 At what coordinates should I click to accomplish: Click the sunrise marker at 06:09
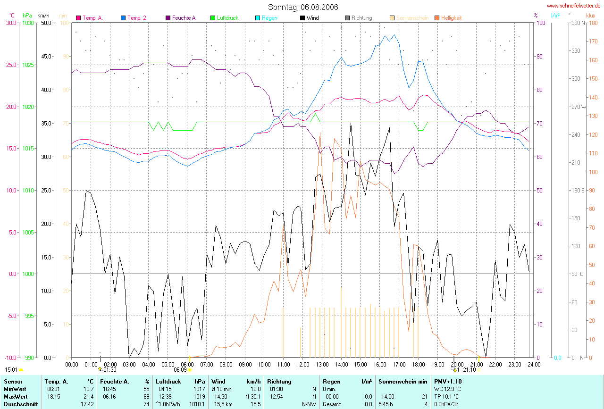pos(190,370)
